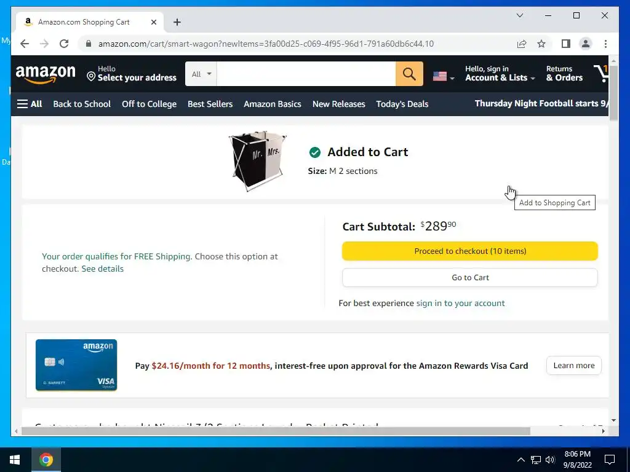Viewport: 630px width, 472px height.
Task: Open Returns & Orders
Action: 564,74
